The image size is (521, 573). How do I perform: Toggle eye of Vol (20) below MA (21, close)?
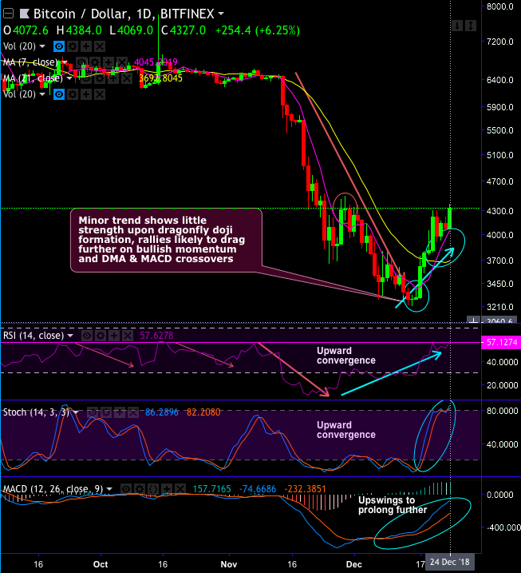pyautogui.click(x=59, y=94)
